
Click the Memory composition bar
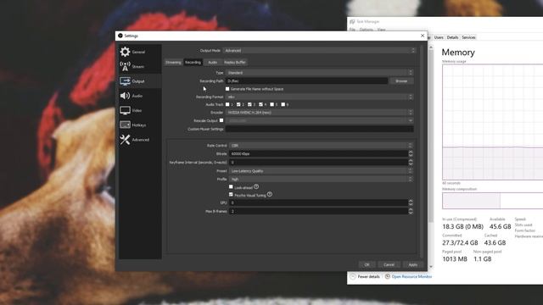[x=493, y=201]
